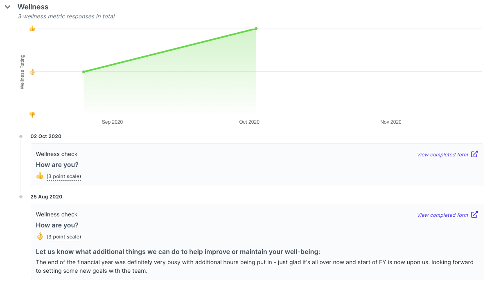Click thumbs up rating in 02 Oct entry

click(x=40, y=176)
